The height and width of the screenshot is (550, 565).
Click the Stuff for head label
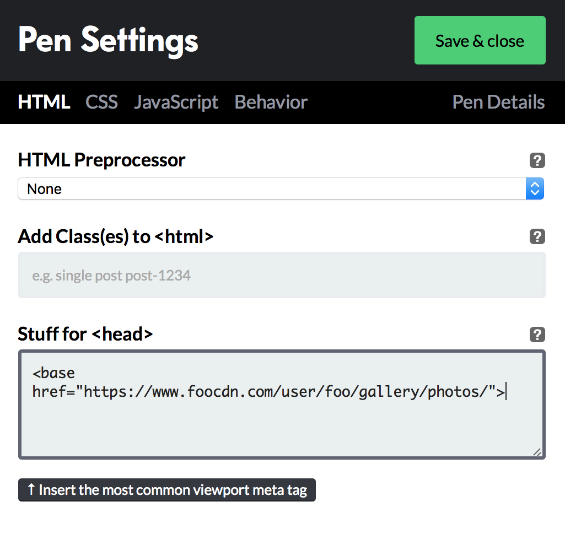[85, 335]
